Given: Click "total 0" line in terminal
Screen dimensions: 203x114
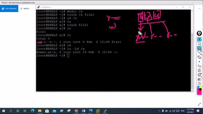Looking at the screenshot, I should tap(43, 39).
